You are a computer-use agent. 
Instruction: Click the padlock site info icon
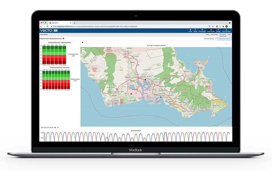[51, 26]
